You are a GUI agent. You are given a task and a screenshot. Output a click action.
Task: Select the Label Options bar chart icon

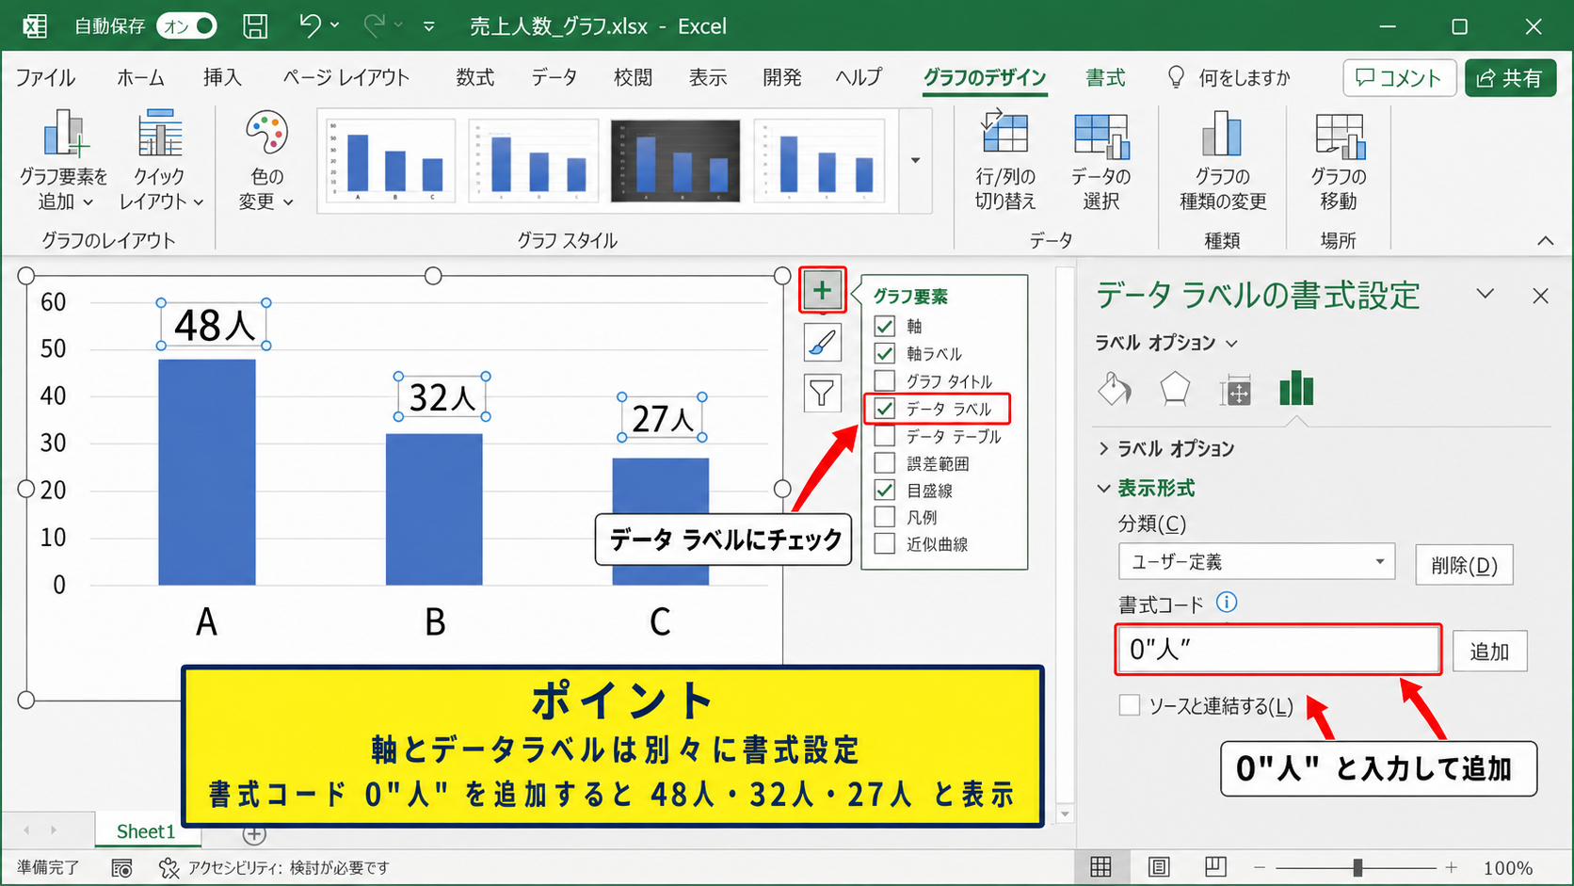point(1296,388)
